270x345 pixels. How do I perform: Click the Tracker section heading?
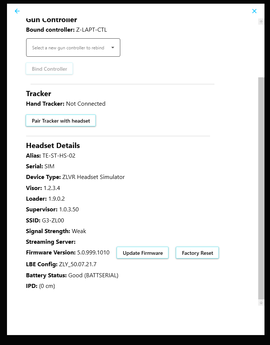point(39,94)
